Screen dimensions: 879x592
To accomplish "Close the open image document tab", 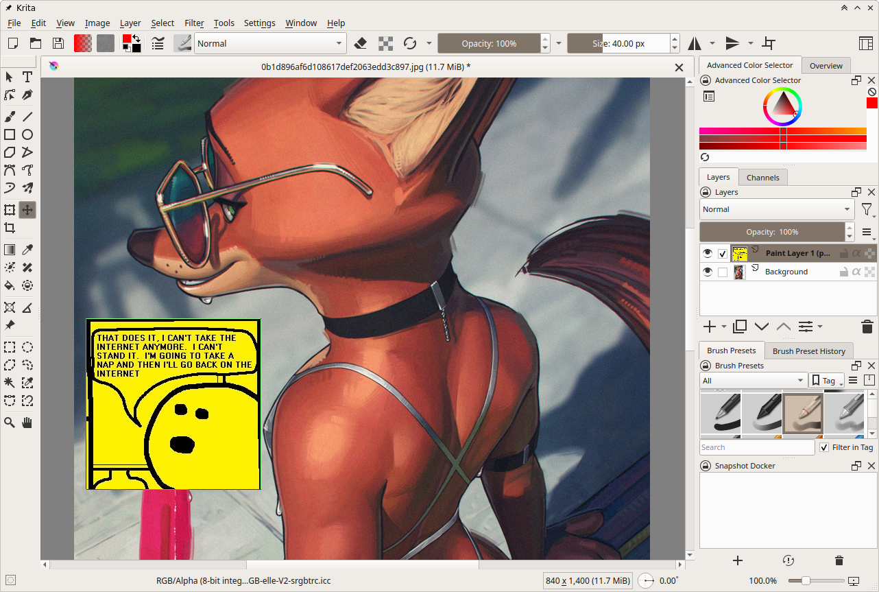I will [679, 67].
